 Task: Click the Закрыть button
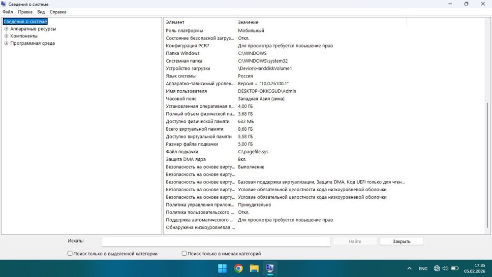coord(401,241)
